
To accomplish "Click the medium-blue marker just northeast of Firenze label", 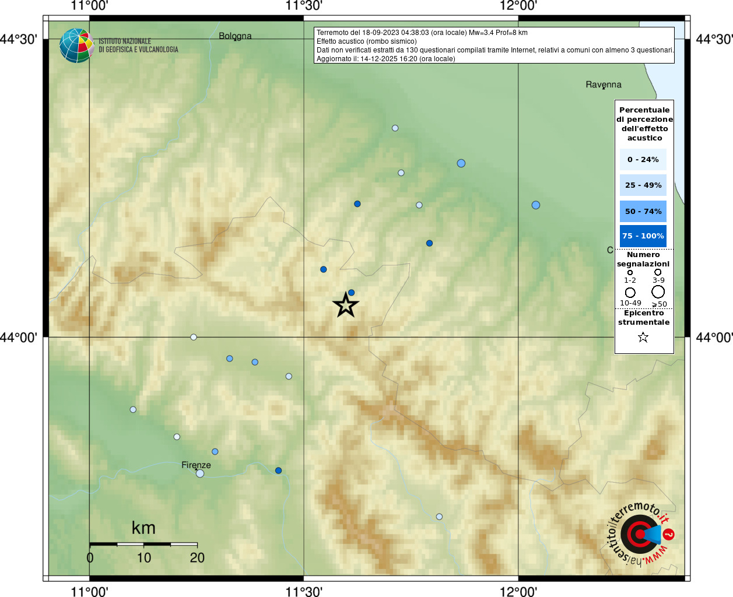I will pyautogui.click(x=215, y=452).
